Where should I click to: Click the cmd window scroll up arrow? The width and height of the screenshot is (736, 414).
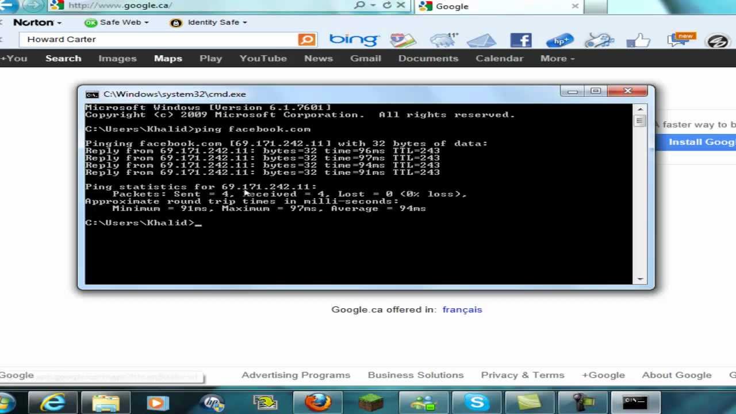click(x=640, y=109)
